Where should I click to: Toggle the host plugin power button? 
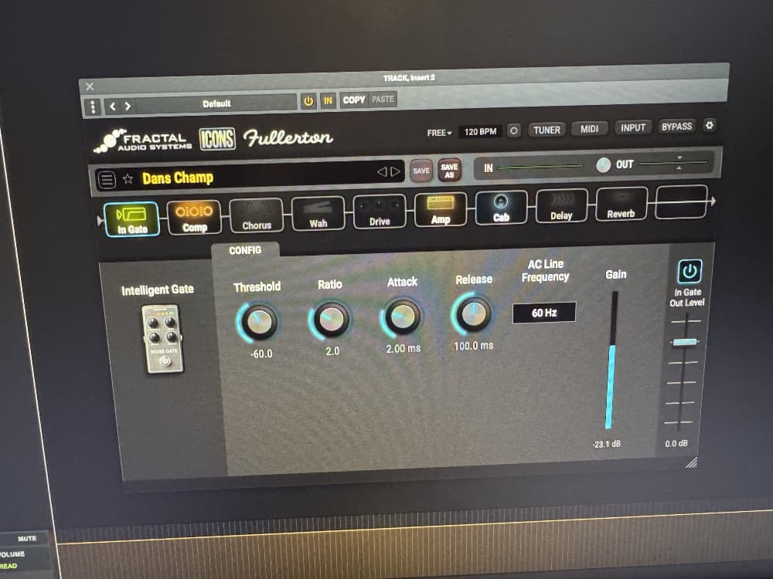[x=308, y=101]
